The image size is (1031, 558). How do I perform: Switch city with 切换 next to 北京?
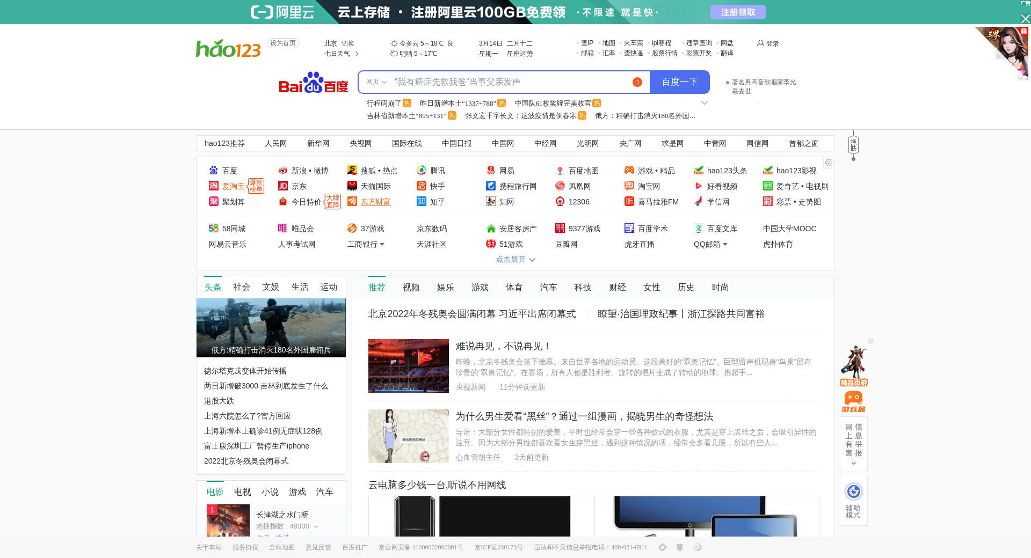(x=348, y=43)
